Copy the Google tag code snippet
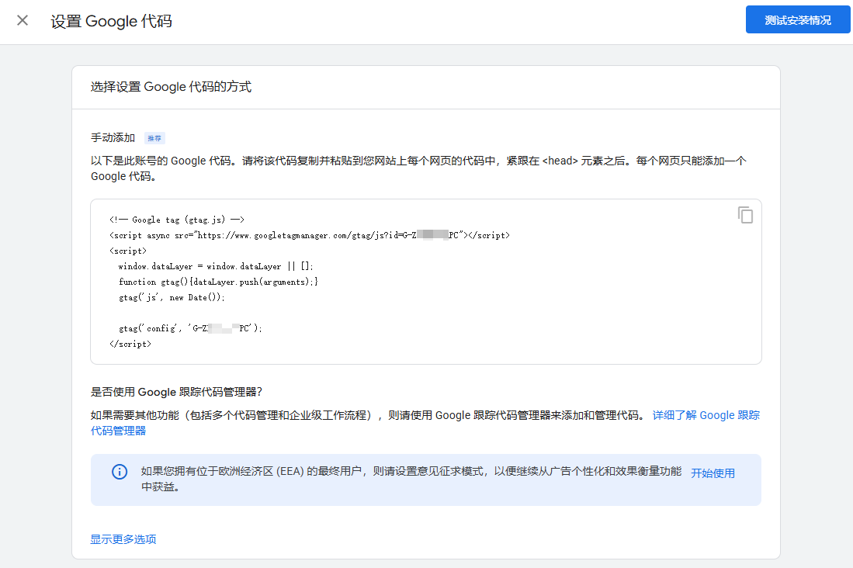This screenshot has height=568, width=853. click(x=745, y=215)
